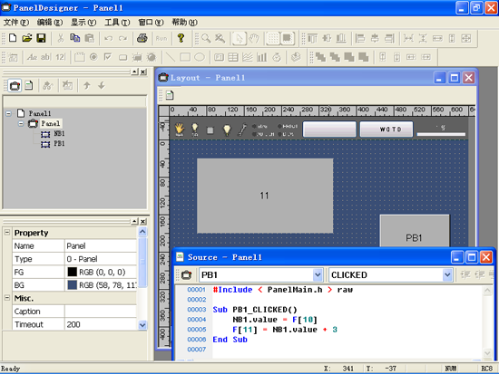
Task: Select NB1 in the object tree
Action: tap(59, 133)
